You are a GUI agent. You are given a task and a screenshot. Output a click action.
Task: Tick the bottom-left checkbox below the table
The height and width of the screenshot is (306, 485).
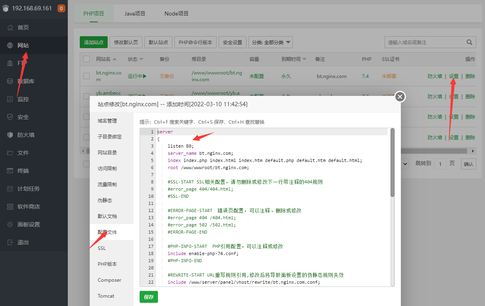pyautogui.click(x=87, y=164)
